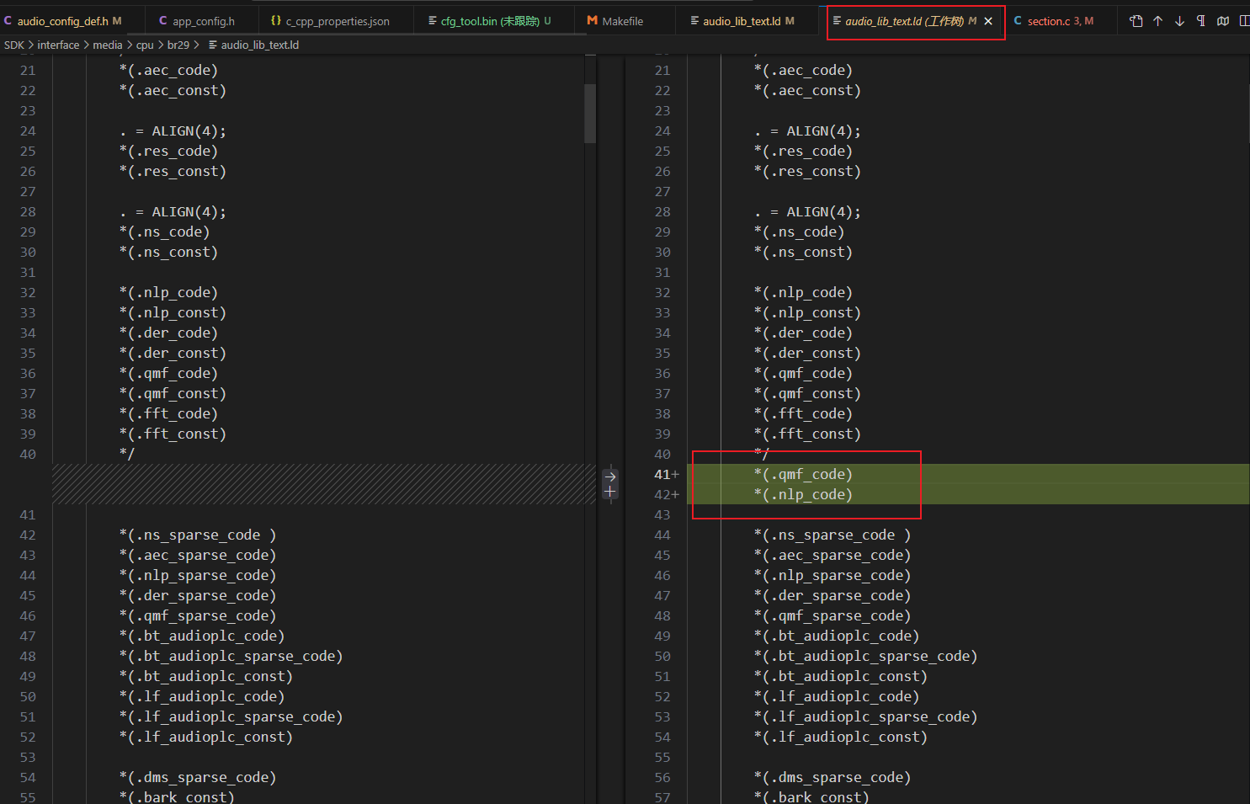Revert the added block using the diff gutter arrow
The width and height of the screenshot is (1250, 804).
[x=610, y=477]
